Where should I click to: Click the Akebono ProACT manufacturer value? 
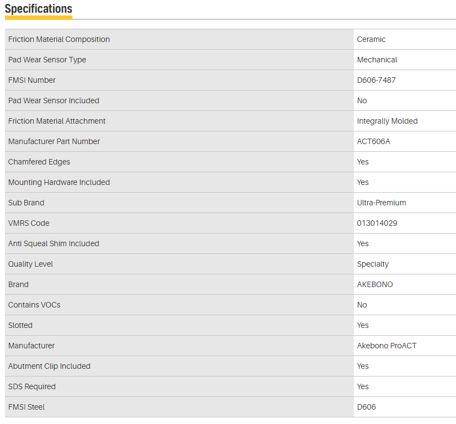(x=387, y=346)
